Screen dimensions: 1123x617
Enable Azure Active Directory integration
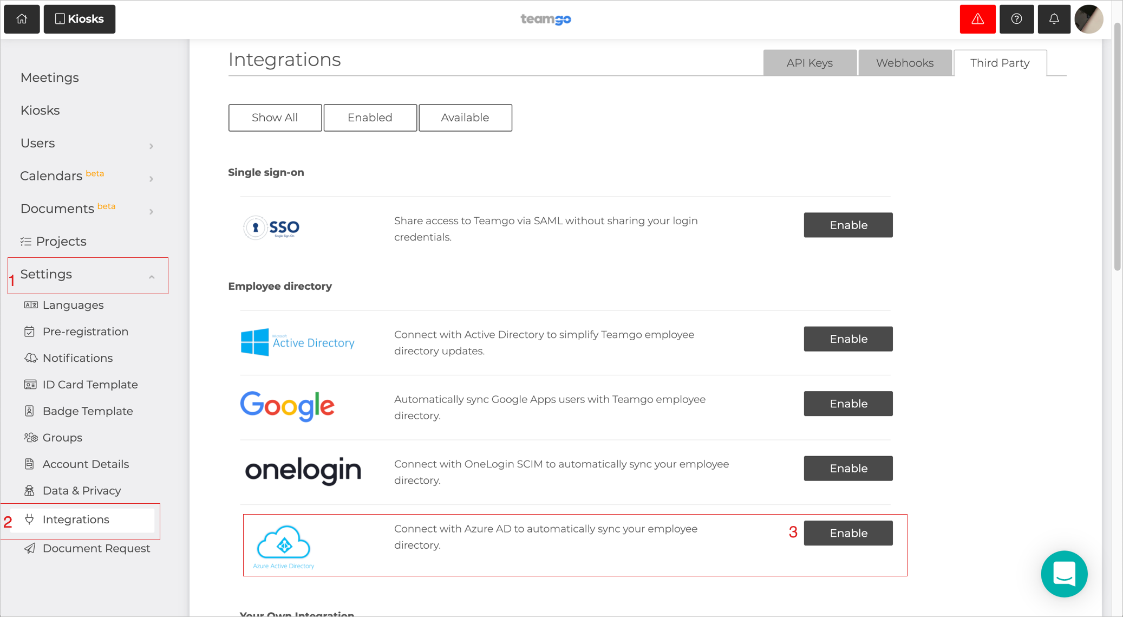(848, 532)
